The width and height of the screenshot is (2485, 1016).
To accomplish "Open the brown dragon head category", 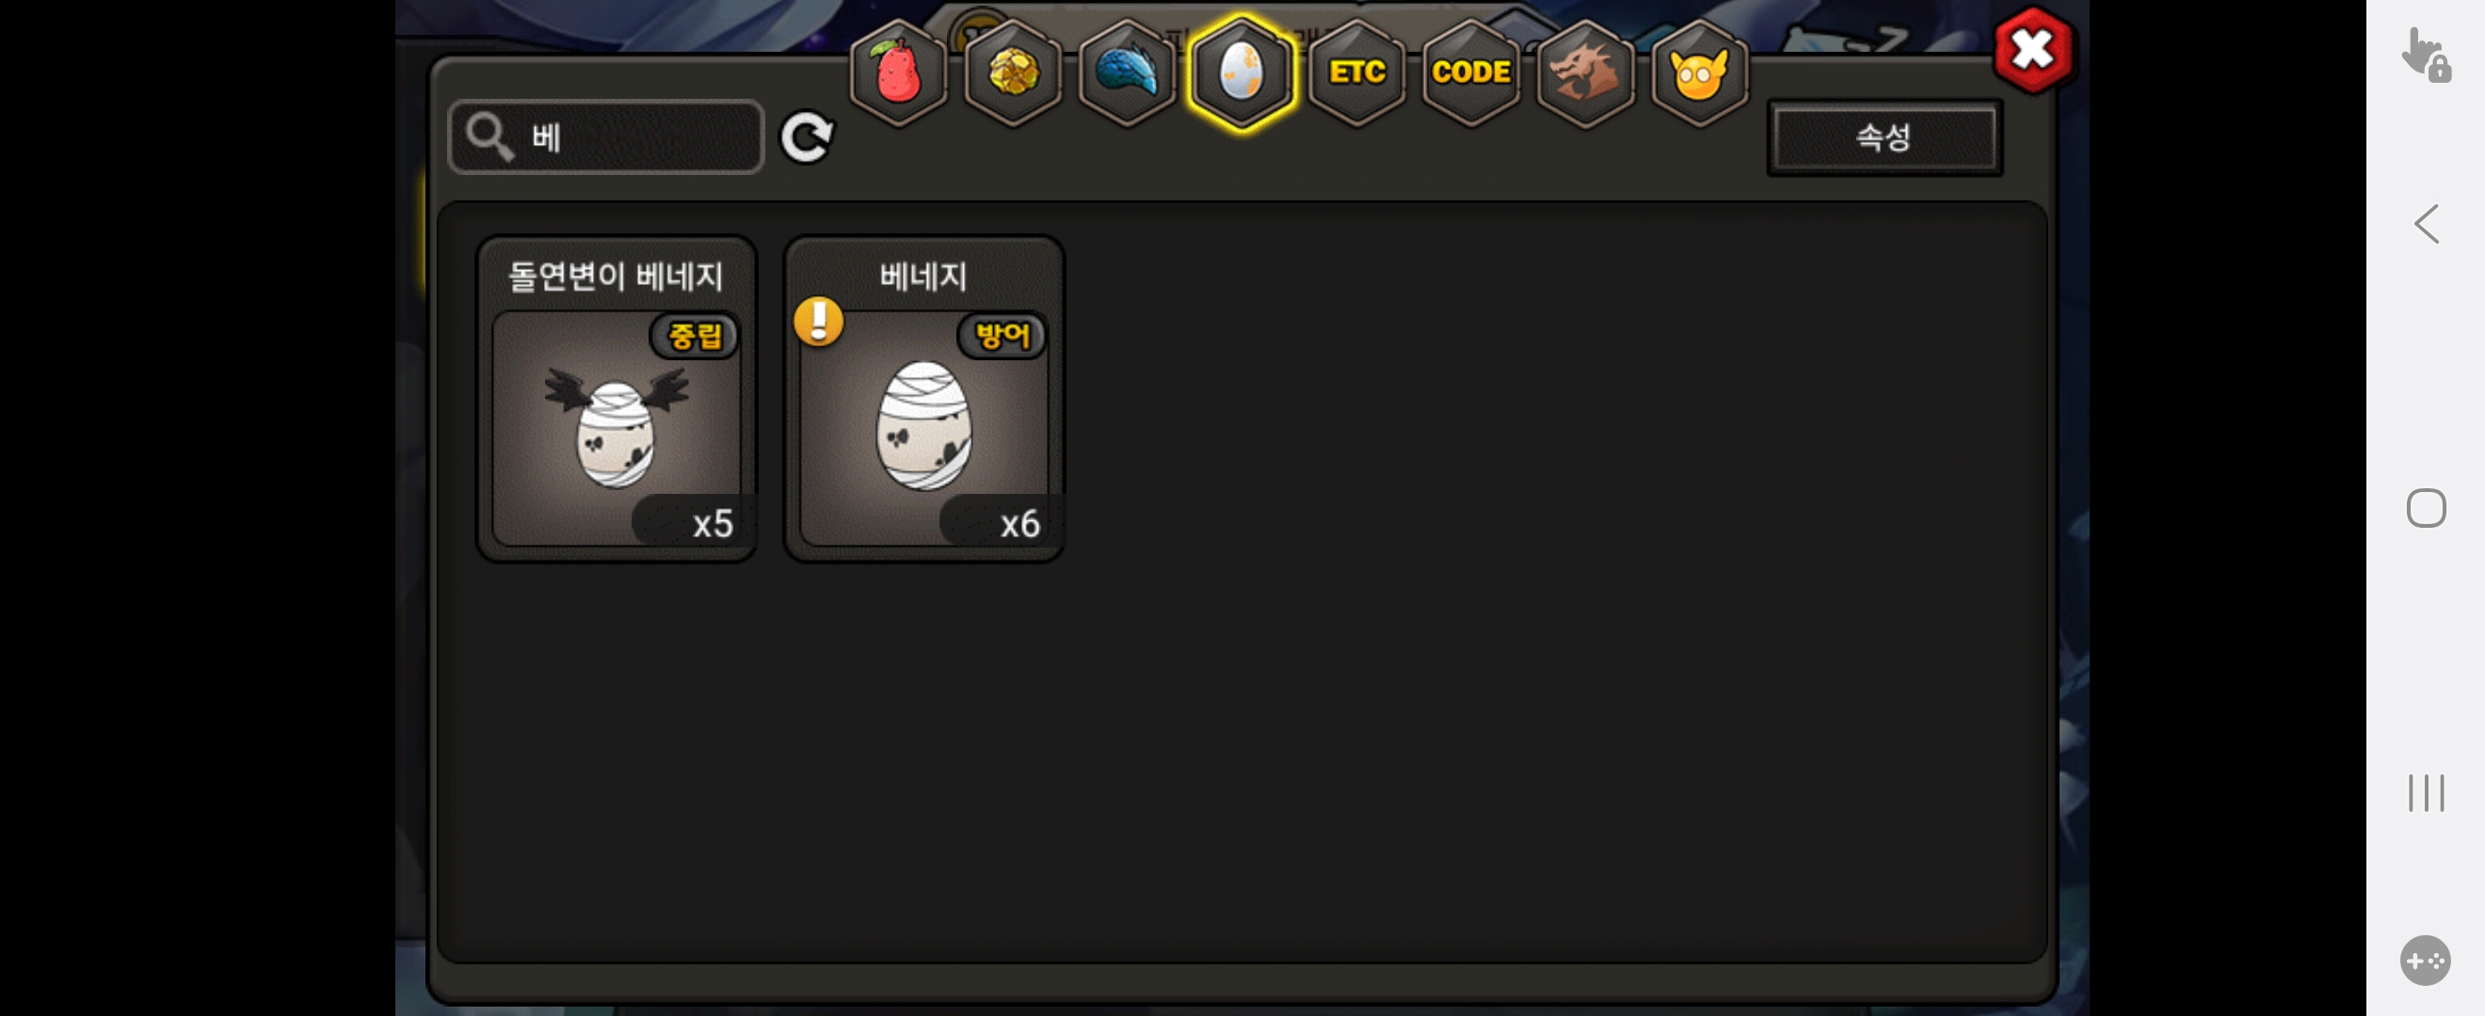I will point(1585,72).
